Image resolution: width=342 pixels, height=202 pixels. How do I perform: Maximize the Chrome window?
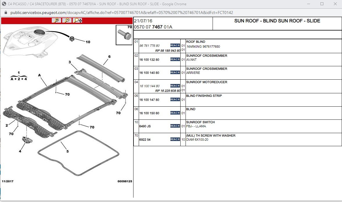[322, 4]
